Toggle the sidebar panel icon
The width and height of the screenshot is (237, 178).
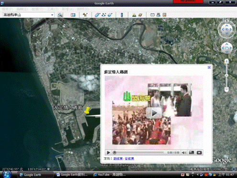pos(73,15)
